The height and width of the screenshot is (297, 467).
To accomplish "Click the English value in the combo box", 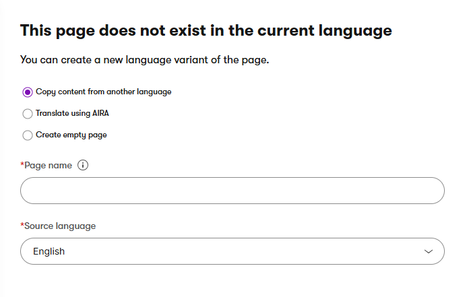I will 49,251.
